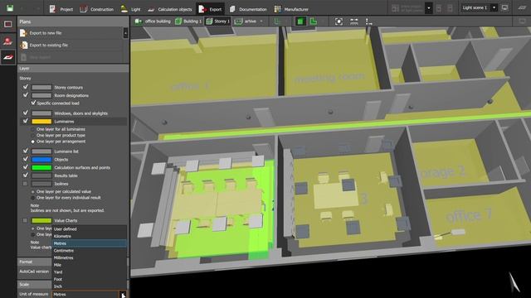The image size is (531, 298).
Task: Toggle Windows, doors and skylights checkbox
Action: (x=25, y=113)
